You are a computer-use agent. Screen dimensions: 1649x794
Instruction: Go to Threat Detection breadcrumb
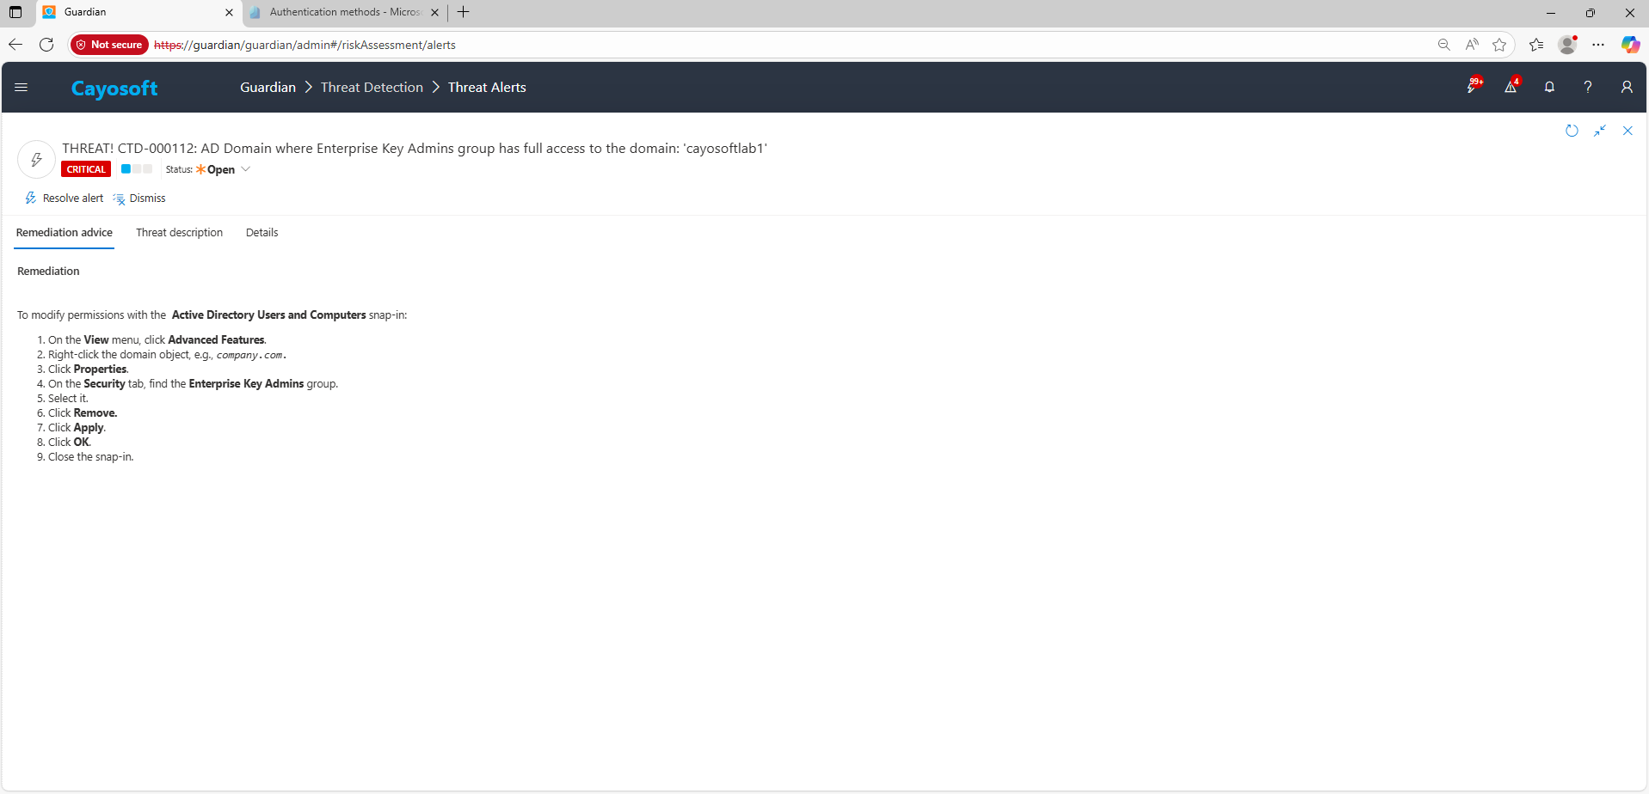click(372, 88)
